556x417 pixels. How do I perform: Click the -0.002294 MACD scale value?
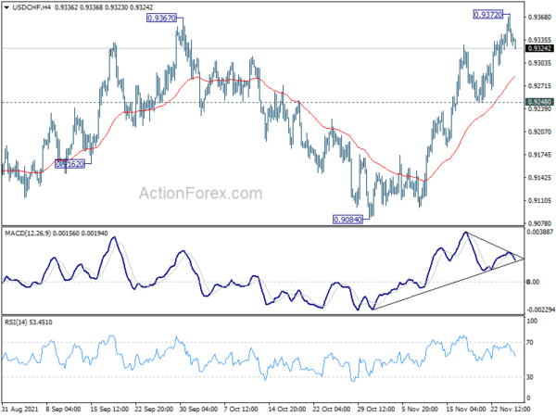[540, 310]
